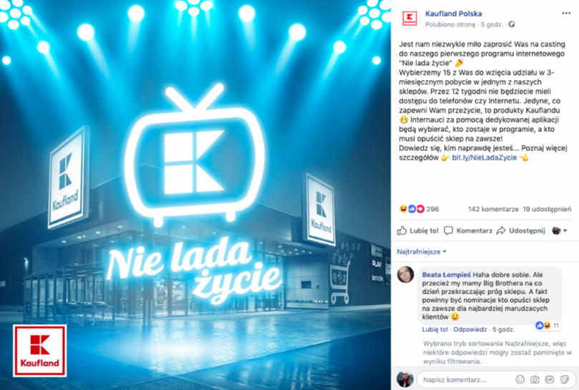The height and width of the screenshot is (390, 579).
Task: Expand the Najtrafniejsze sorting dropdown
Action: 422,251
